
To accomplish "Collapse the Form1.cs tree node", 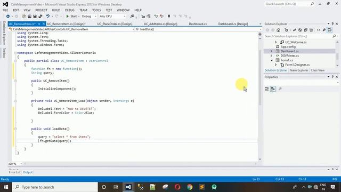I will point(272,60).
